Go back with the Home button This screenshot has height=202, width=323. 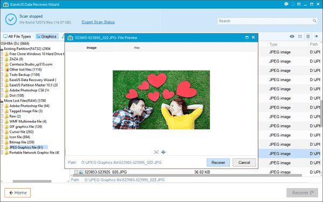[x=18, y=193]
